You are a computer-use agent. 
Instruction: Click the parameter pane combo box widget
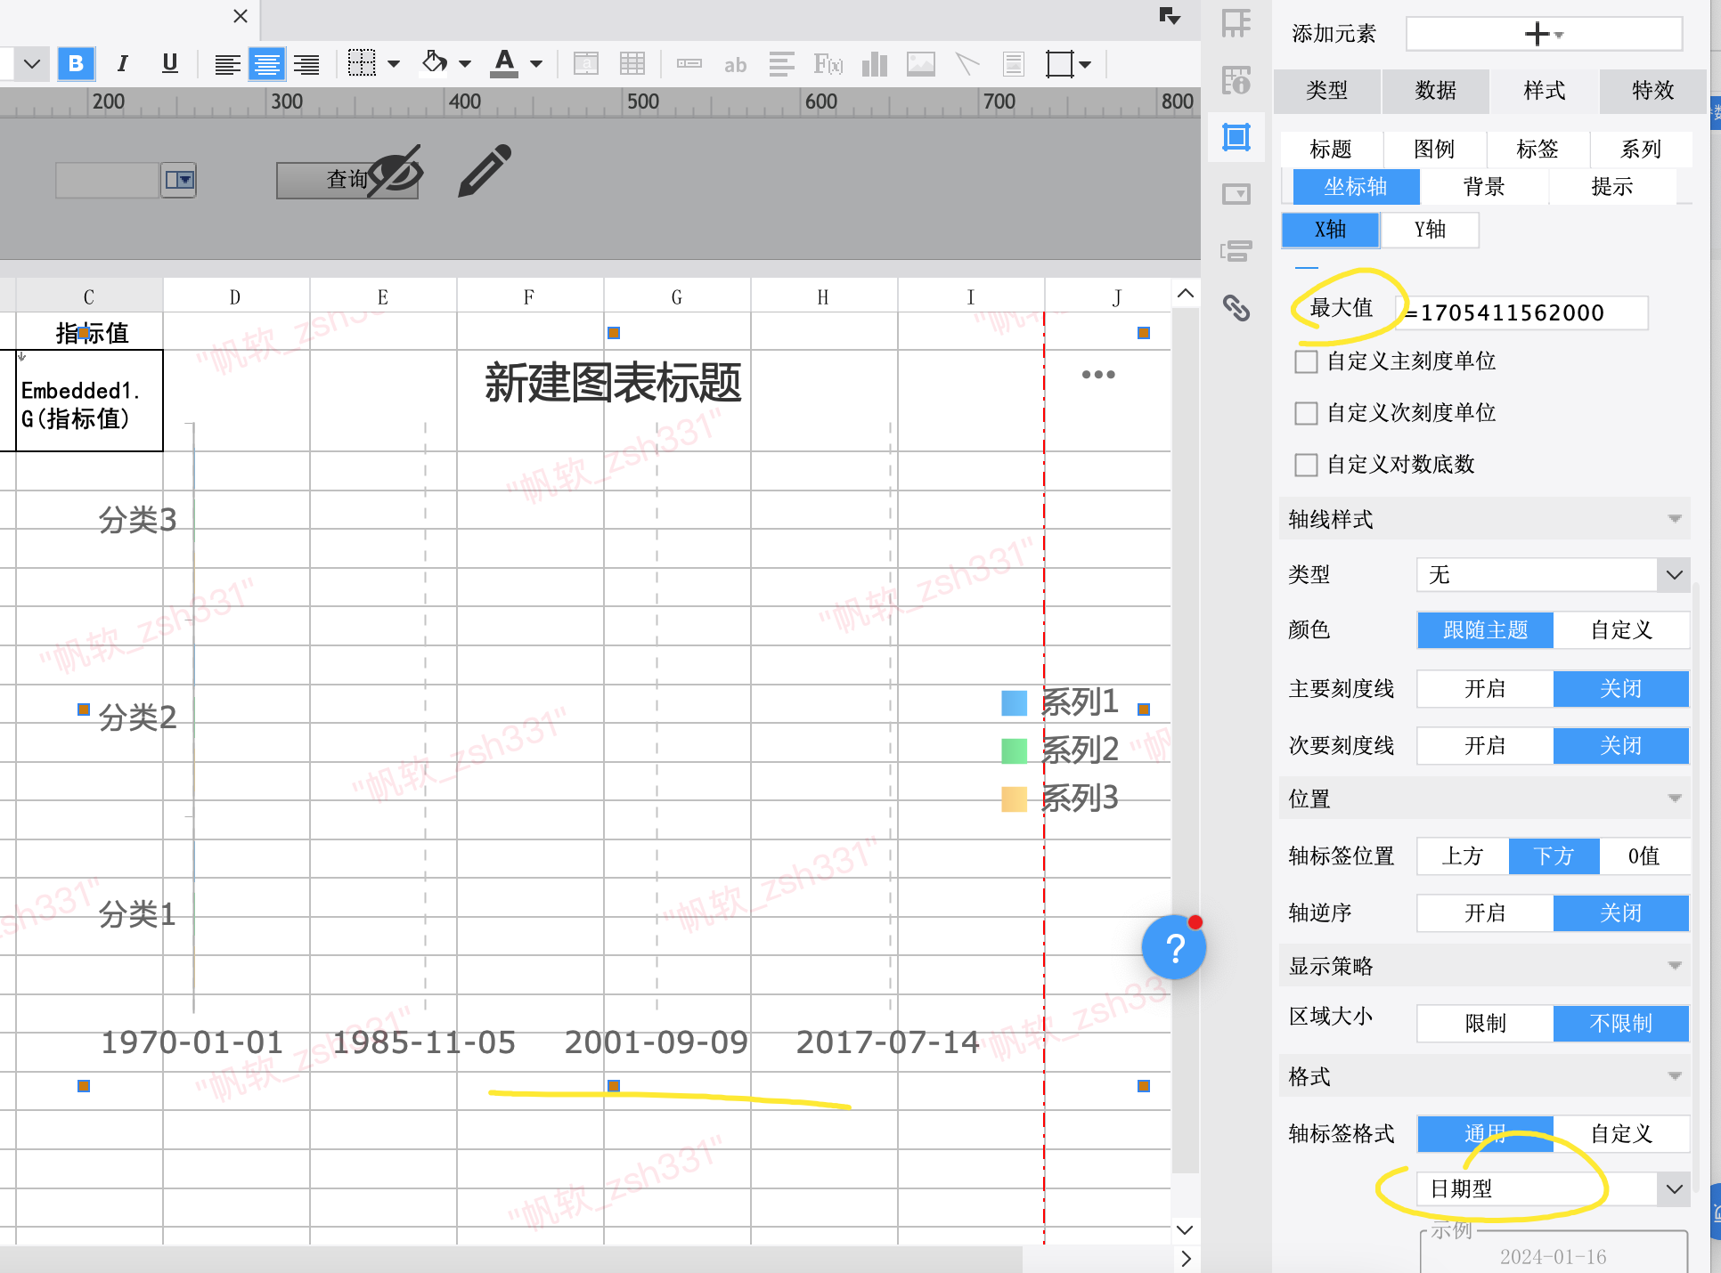pyautogui.click(x=126, y=181)
